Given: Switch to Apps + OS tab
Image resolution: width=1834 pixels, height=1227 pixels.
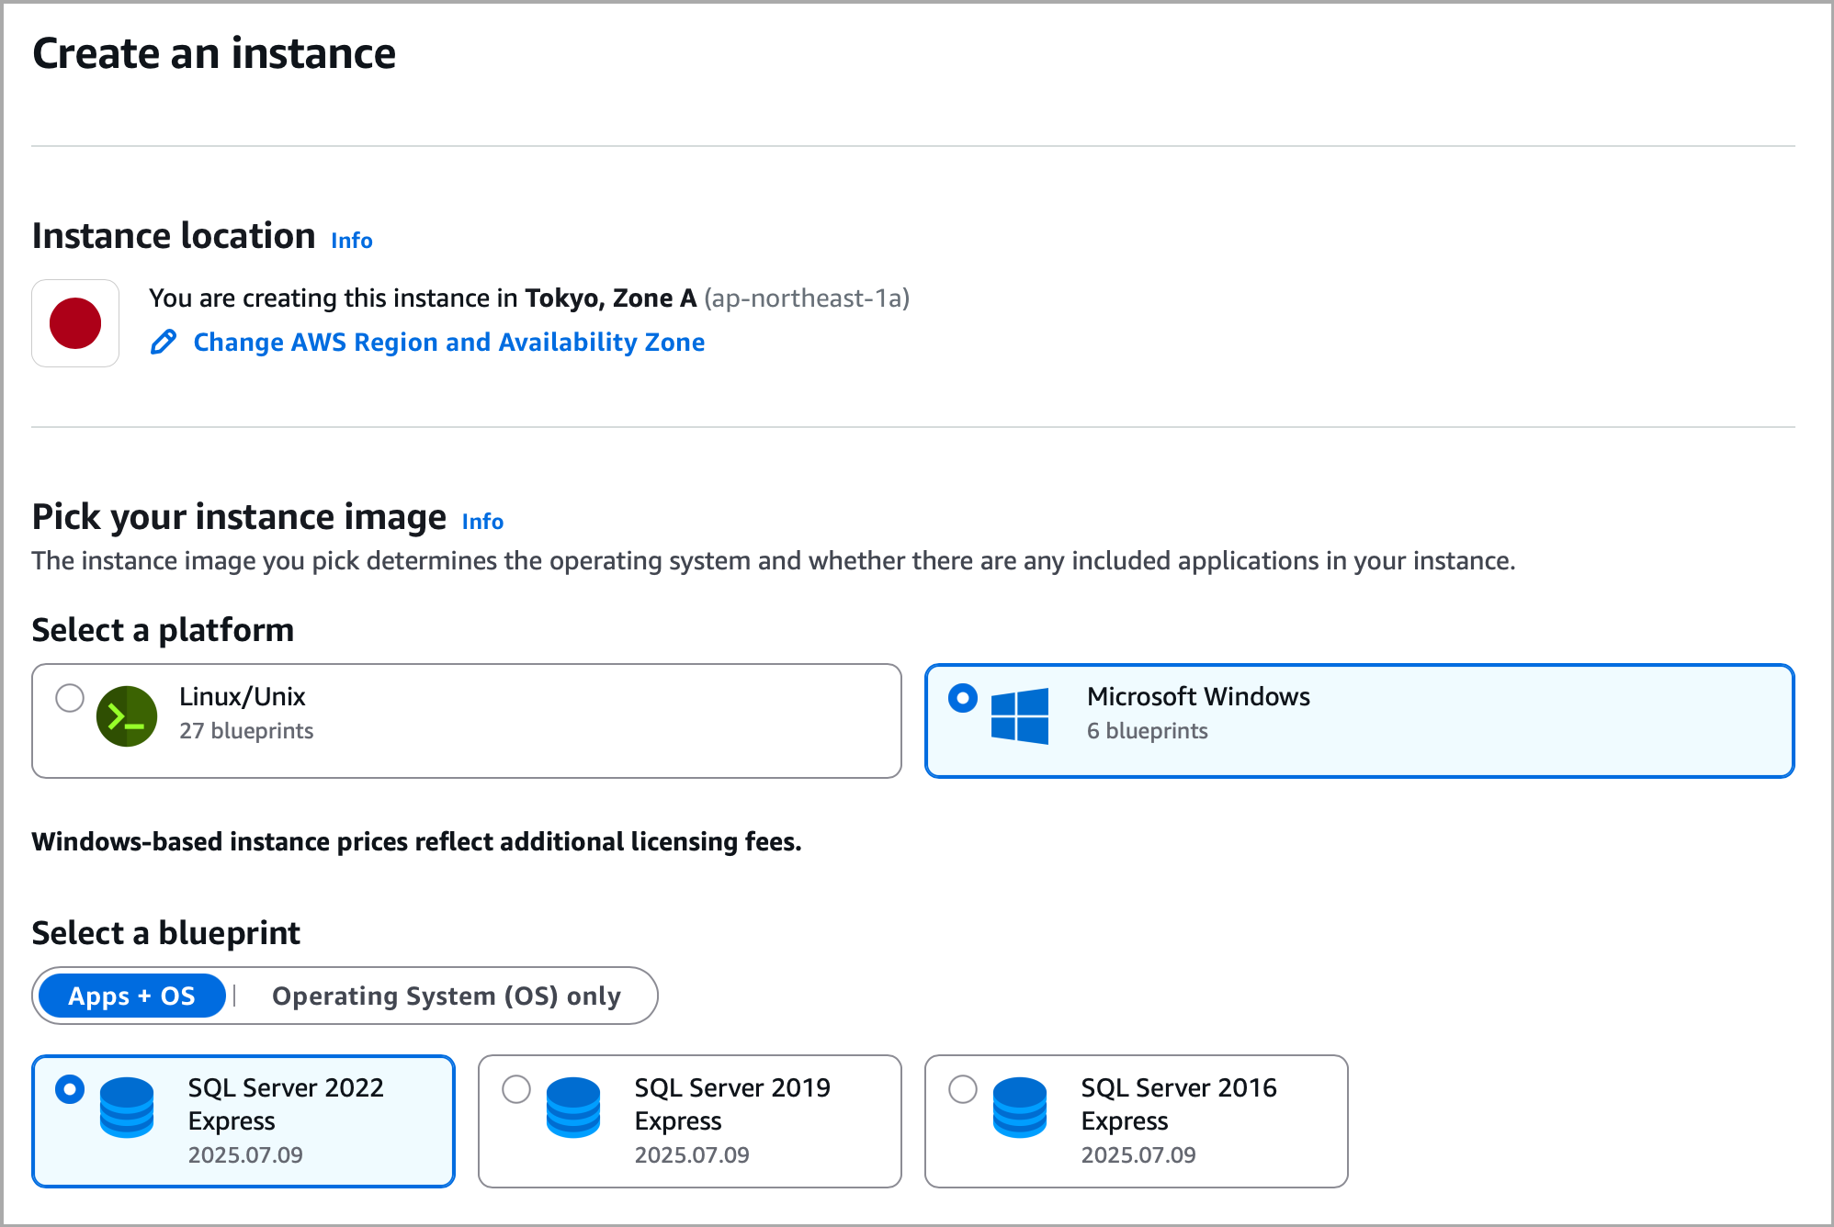Looking at the screenshot, I should pyautogui.click(x=132, y=996).
